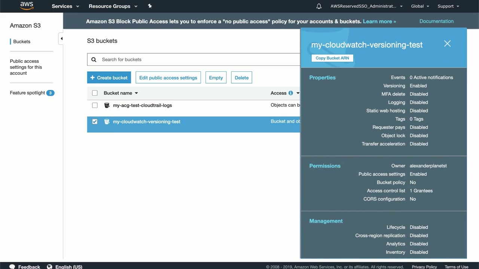Click the Permissions section heading

tap(325, 166)
